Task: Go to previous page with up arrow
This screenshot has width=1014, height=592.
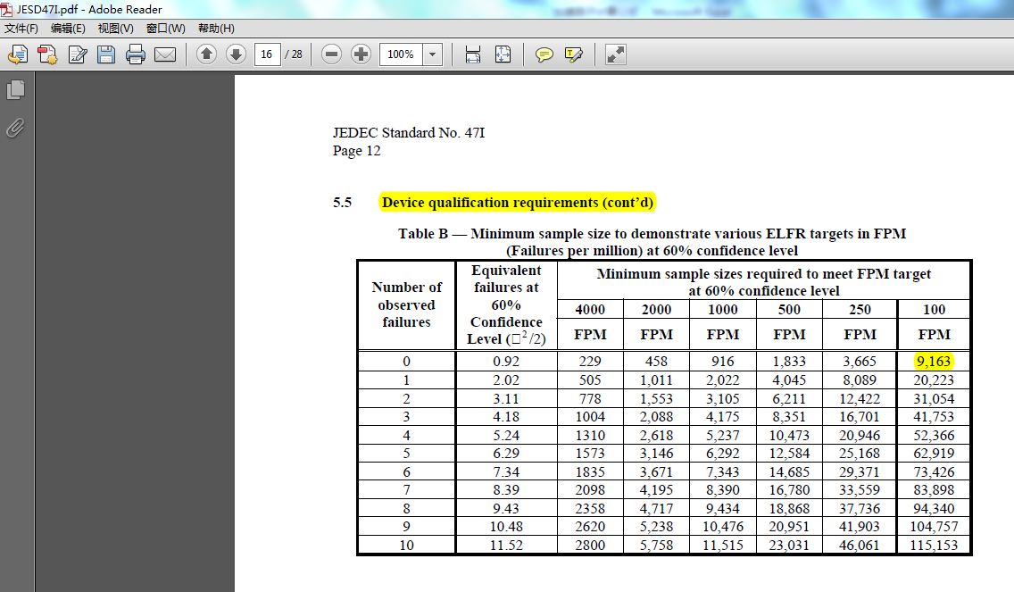Action: pyautogui.click(x=206, y=54)
